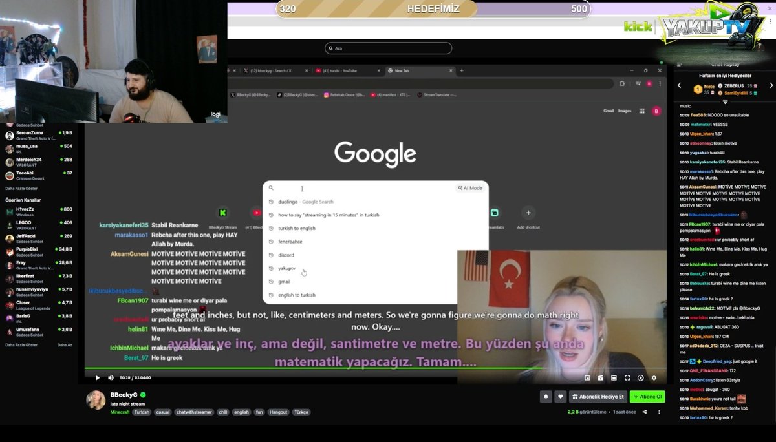Seek on the video progress bar
Viewport: 776px width, 442px height.
click(x=376, y=369)
